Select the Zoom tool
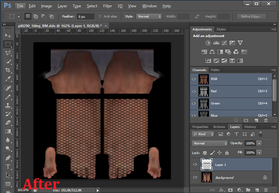The width and height of the screenshot is (279, 193). point(8,149)
